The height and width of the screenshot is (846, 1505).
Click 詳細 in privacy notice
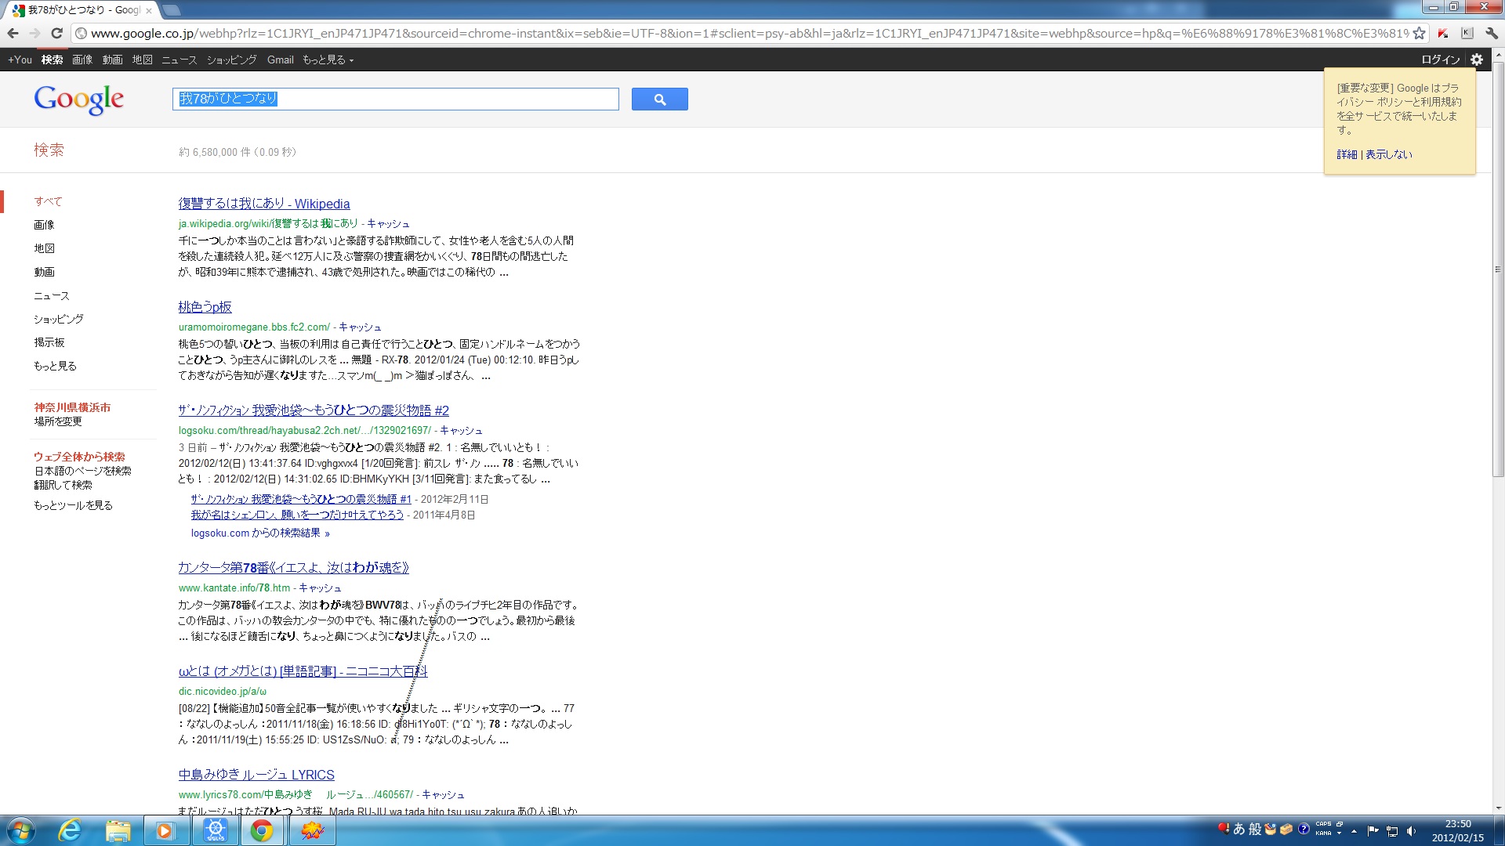coord(1347,154)
